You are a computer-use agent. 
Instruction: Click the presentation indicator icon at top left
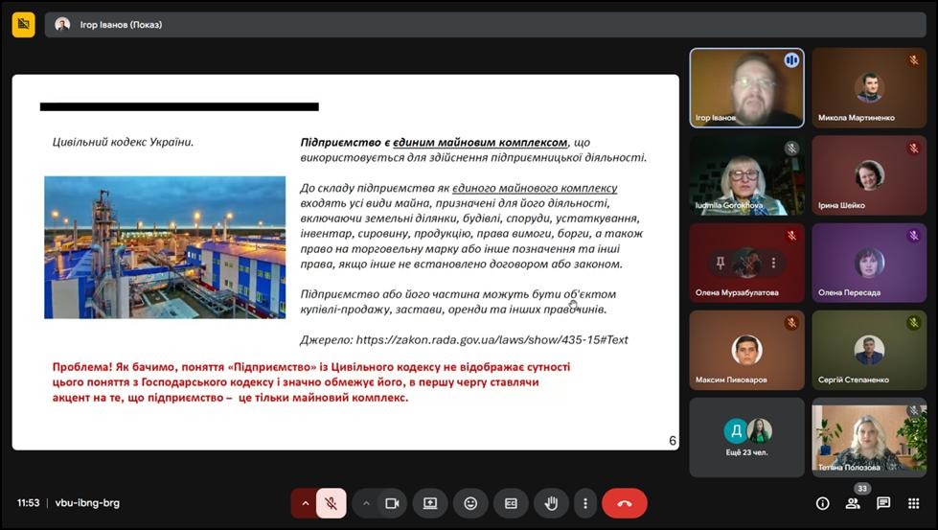pos(24,24)
